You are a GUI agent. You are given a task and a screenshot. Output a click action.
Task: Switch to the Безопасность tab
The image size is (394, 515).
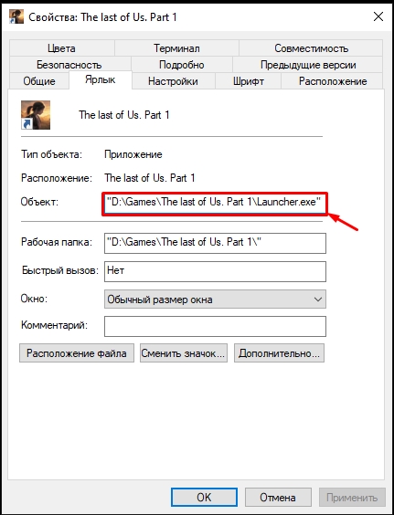70,64
